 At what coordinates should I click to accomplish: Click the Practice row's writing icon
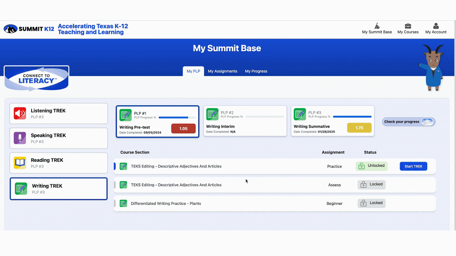tap(123, 166)
